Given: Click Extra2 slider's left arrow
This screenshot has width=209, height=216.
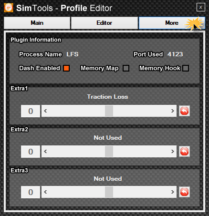Looking at the screenshot, I should [45, 151].
